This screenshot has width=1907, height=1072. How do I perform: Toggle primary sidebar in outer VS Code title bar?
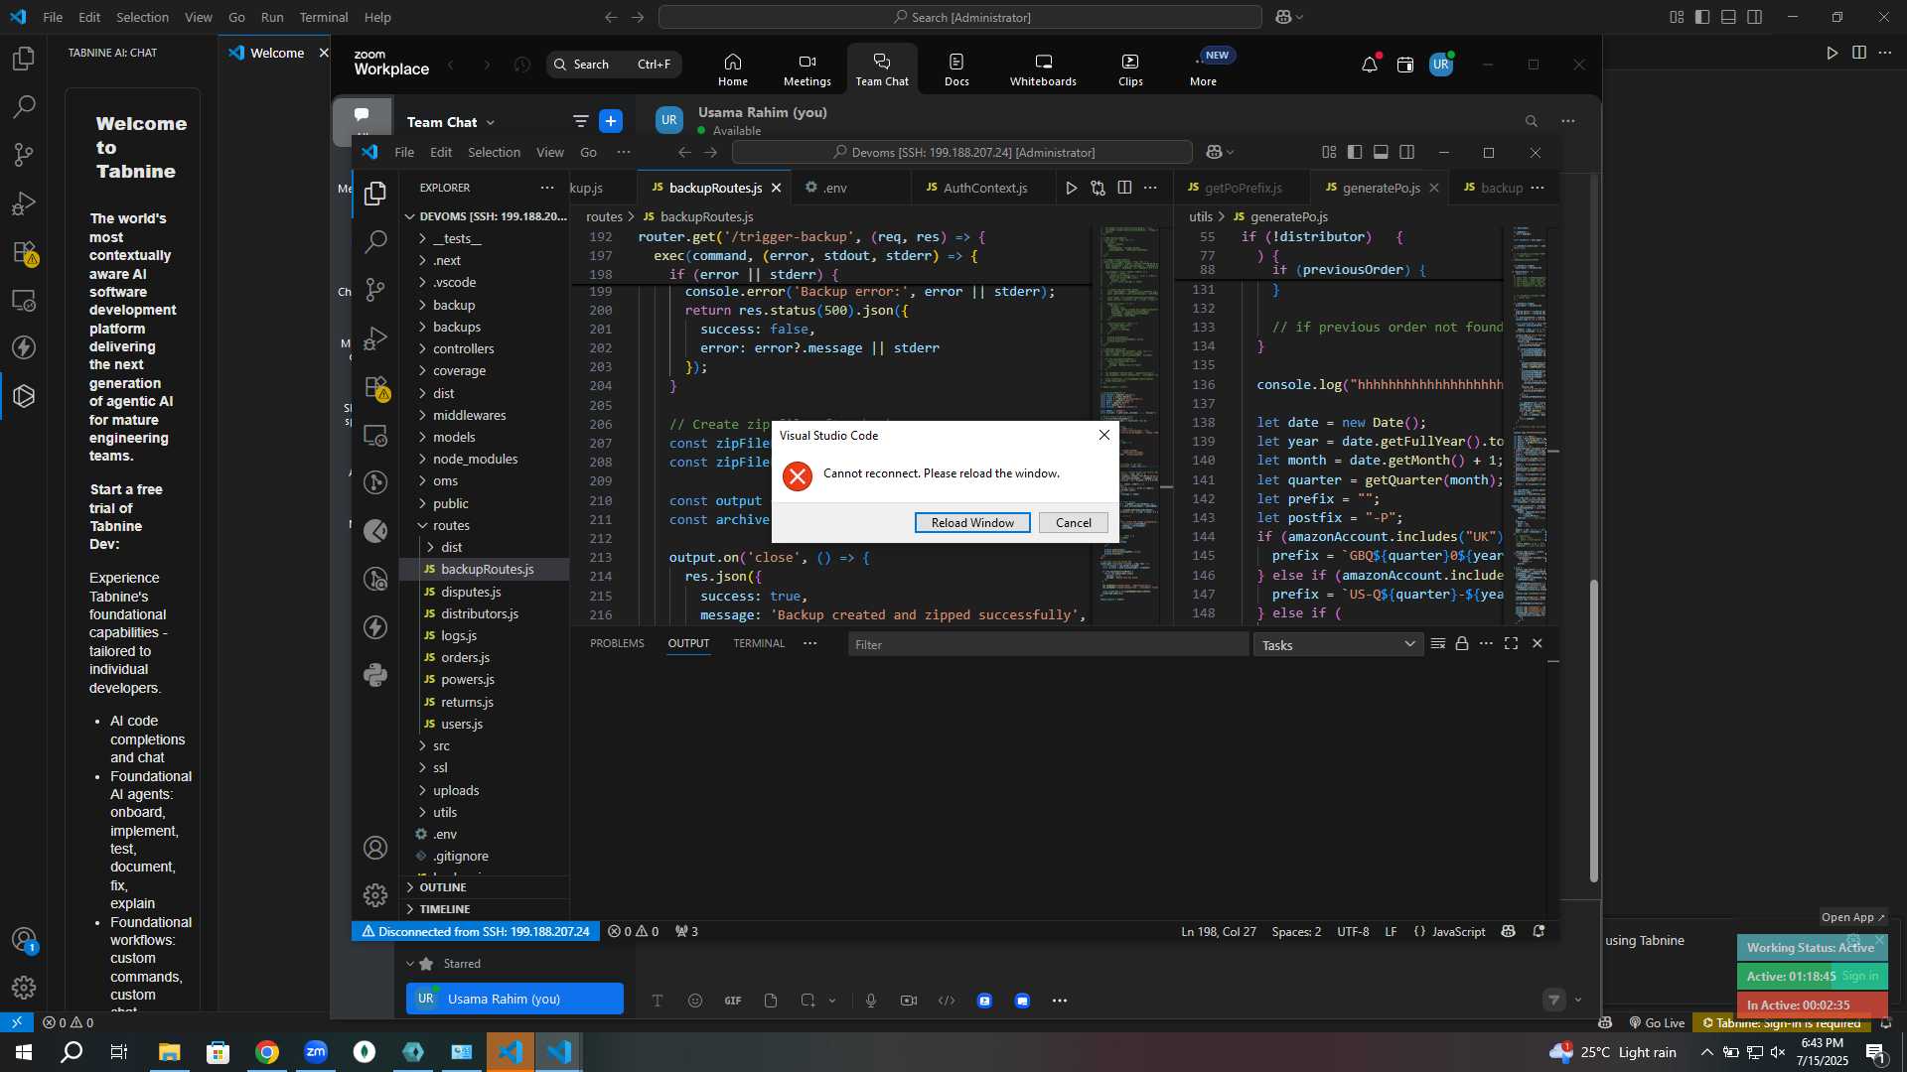pyautogui.click(x=1702, y=17)
